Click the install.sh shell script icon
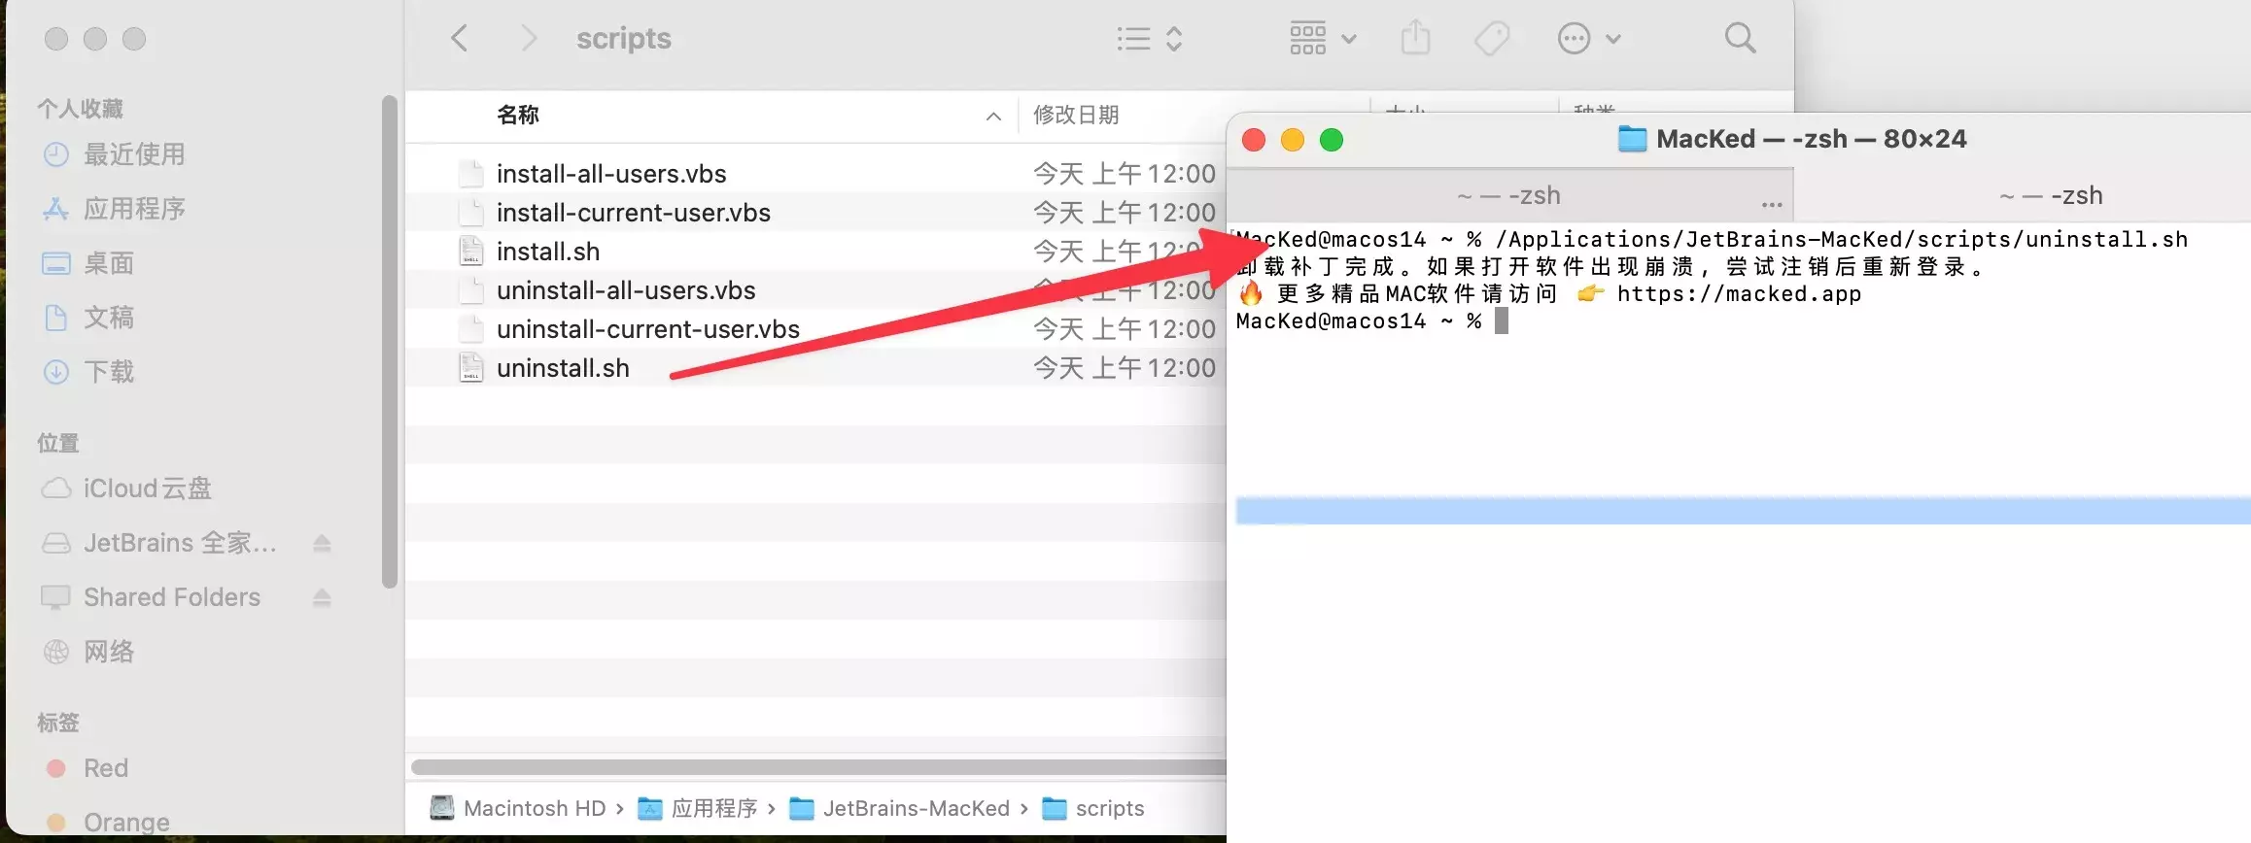Viewport: 2251px width, 843px height. coord(471,251)
